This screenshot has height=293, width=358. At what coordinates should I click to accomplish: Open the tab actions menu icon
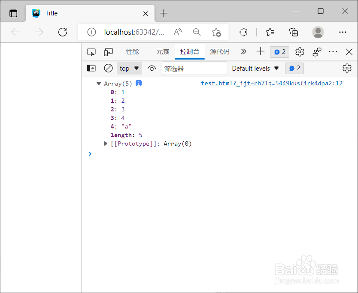13,13
